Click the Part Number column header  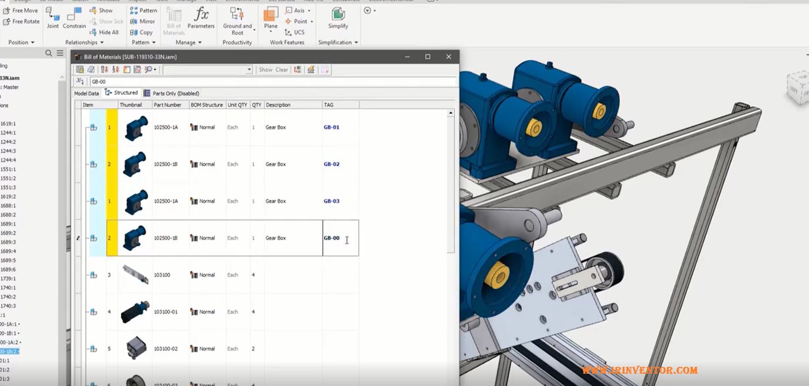click(x=170, y=105)
